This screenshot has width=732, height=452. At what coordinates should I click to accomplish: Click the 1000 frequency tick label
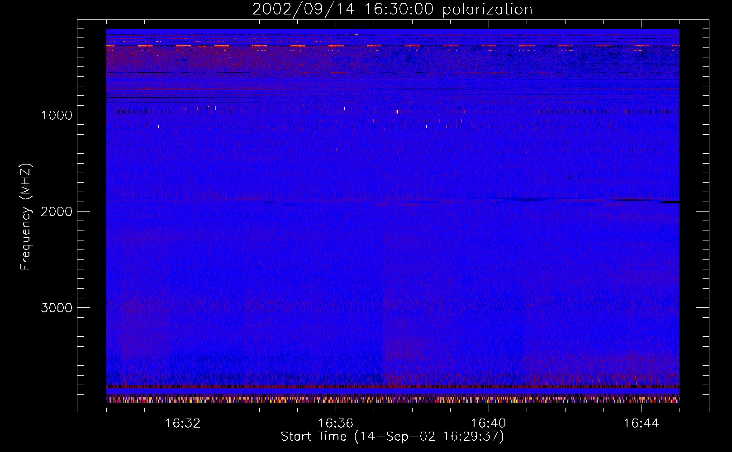[57, 115]
